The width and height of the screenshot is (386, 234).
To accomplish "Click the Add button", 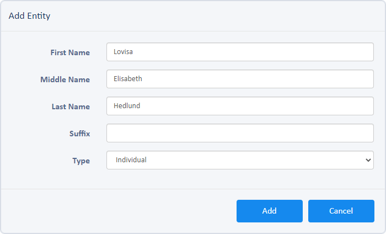I will 270,211.
